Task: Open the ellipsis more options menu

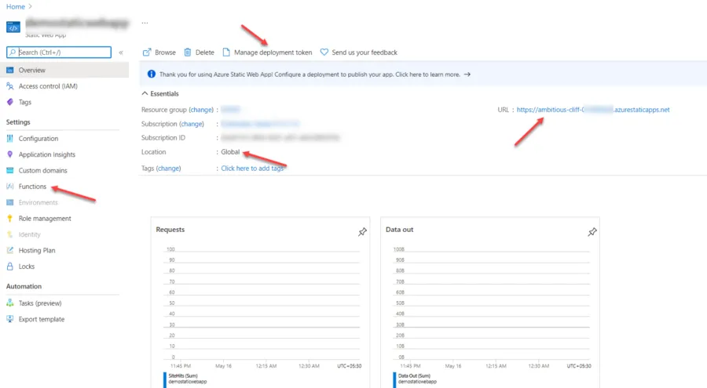Action: coord(145,23)
